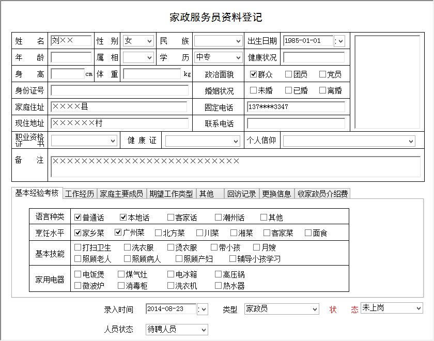Click the 备注 remarks text box
This screenshot has height=341, width=434.
pos(236,167)
